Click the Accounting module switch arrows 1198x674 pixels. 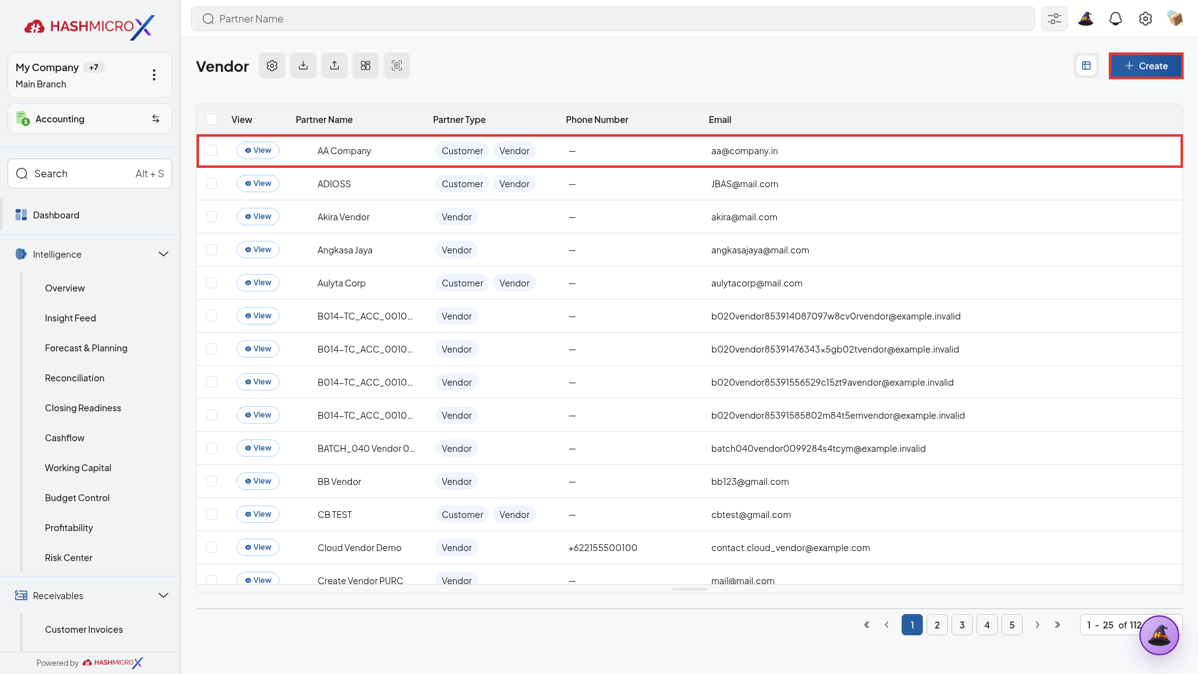156,119
